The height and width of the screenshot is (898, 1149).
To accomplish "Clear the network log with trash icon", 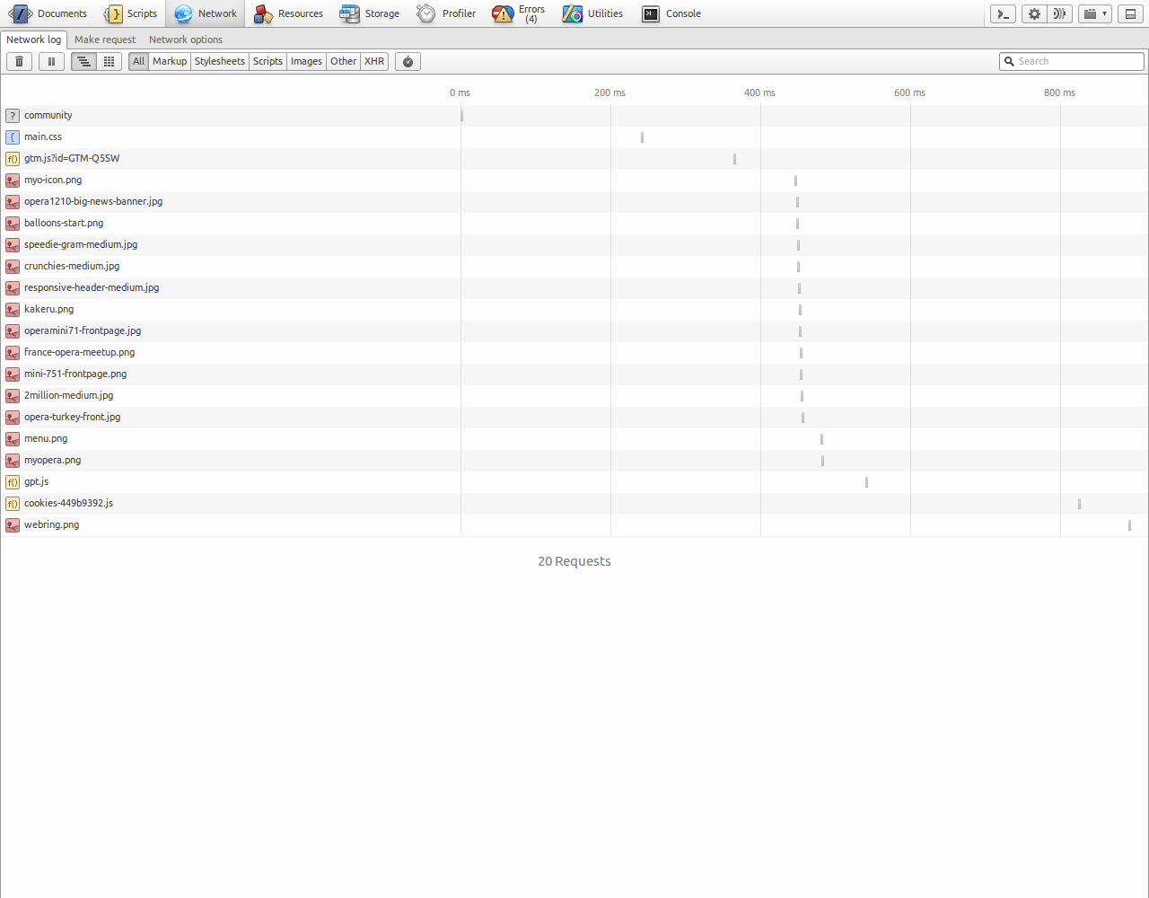I will tap(20, 61).
